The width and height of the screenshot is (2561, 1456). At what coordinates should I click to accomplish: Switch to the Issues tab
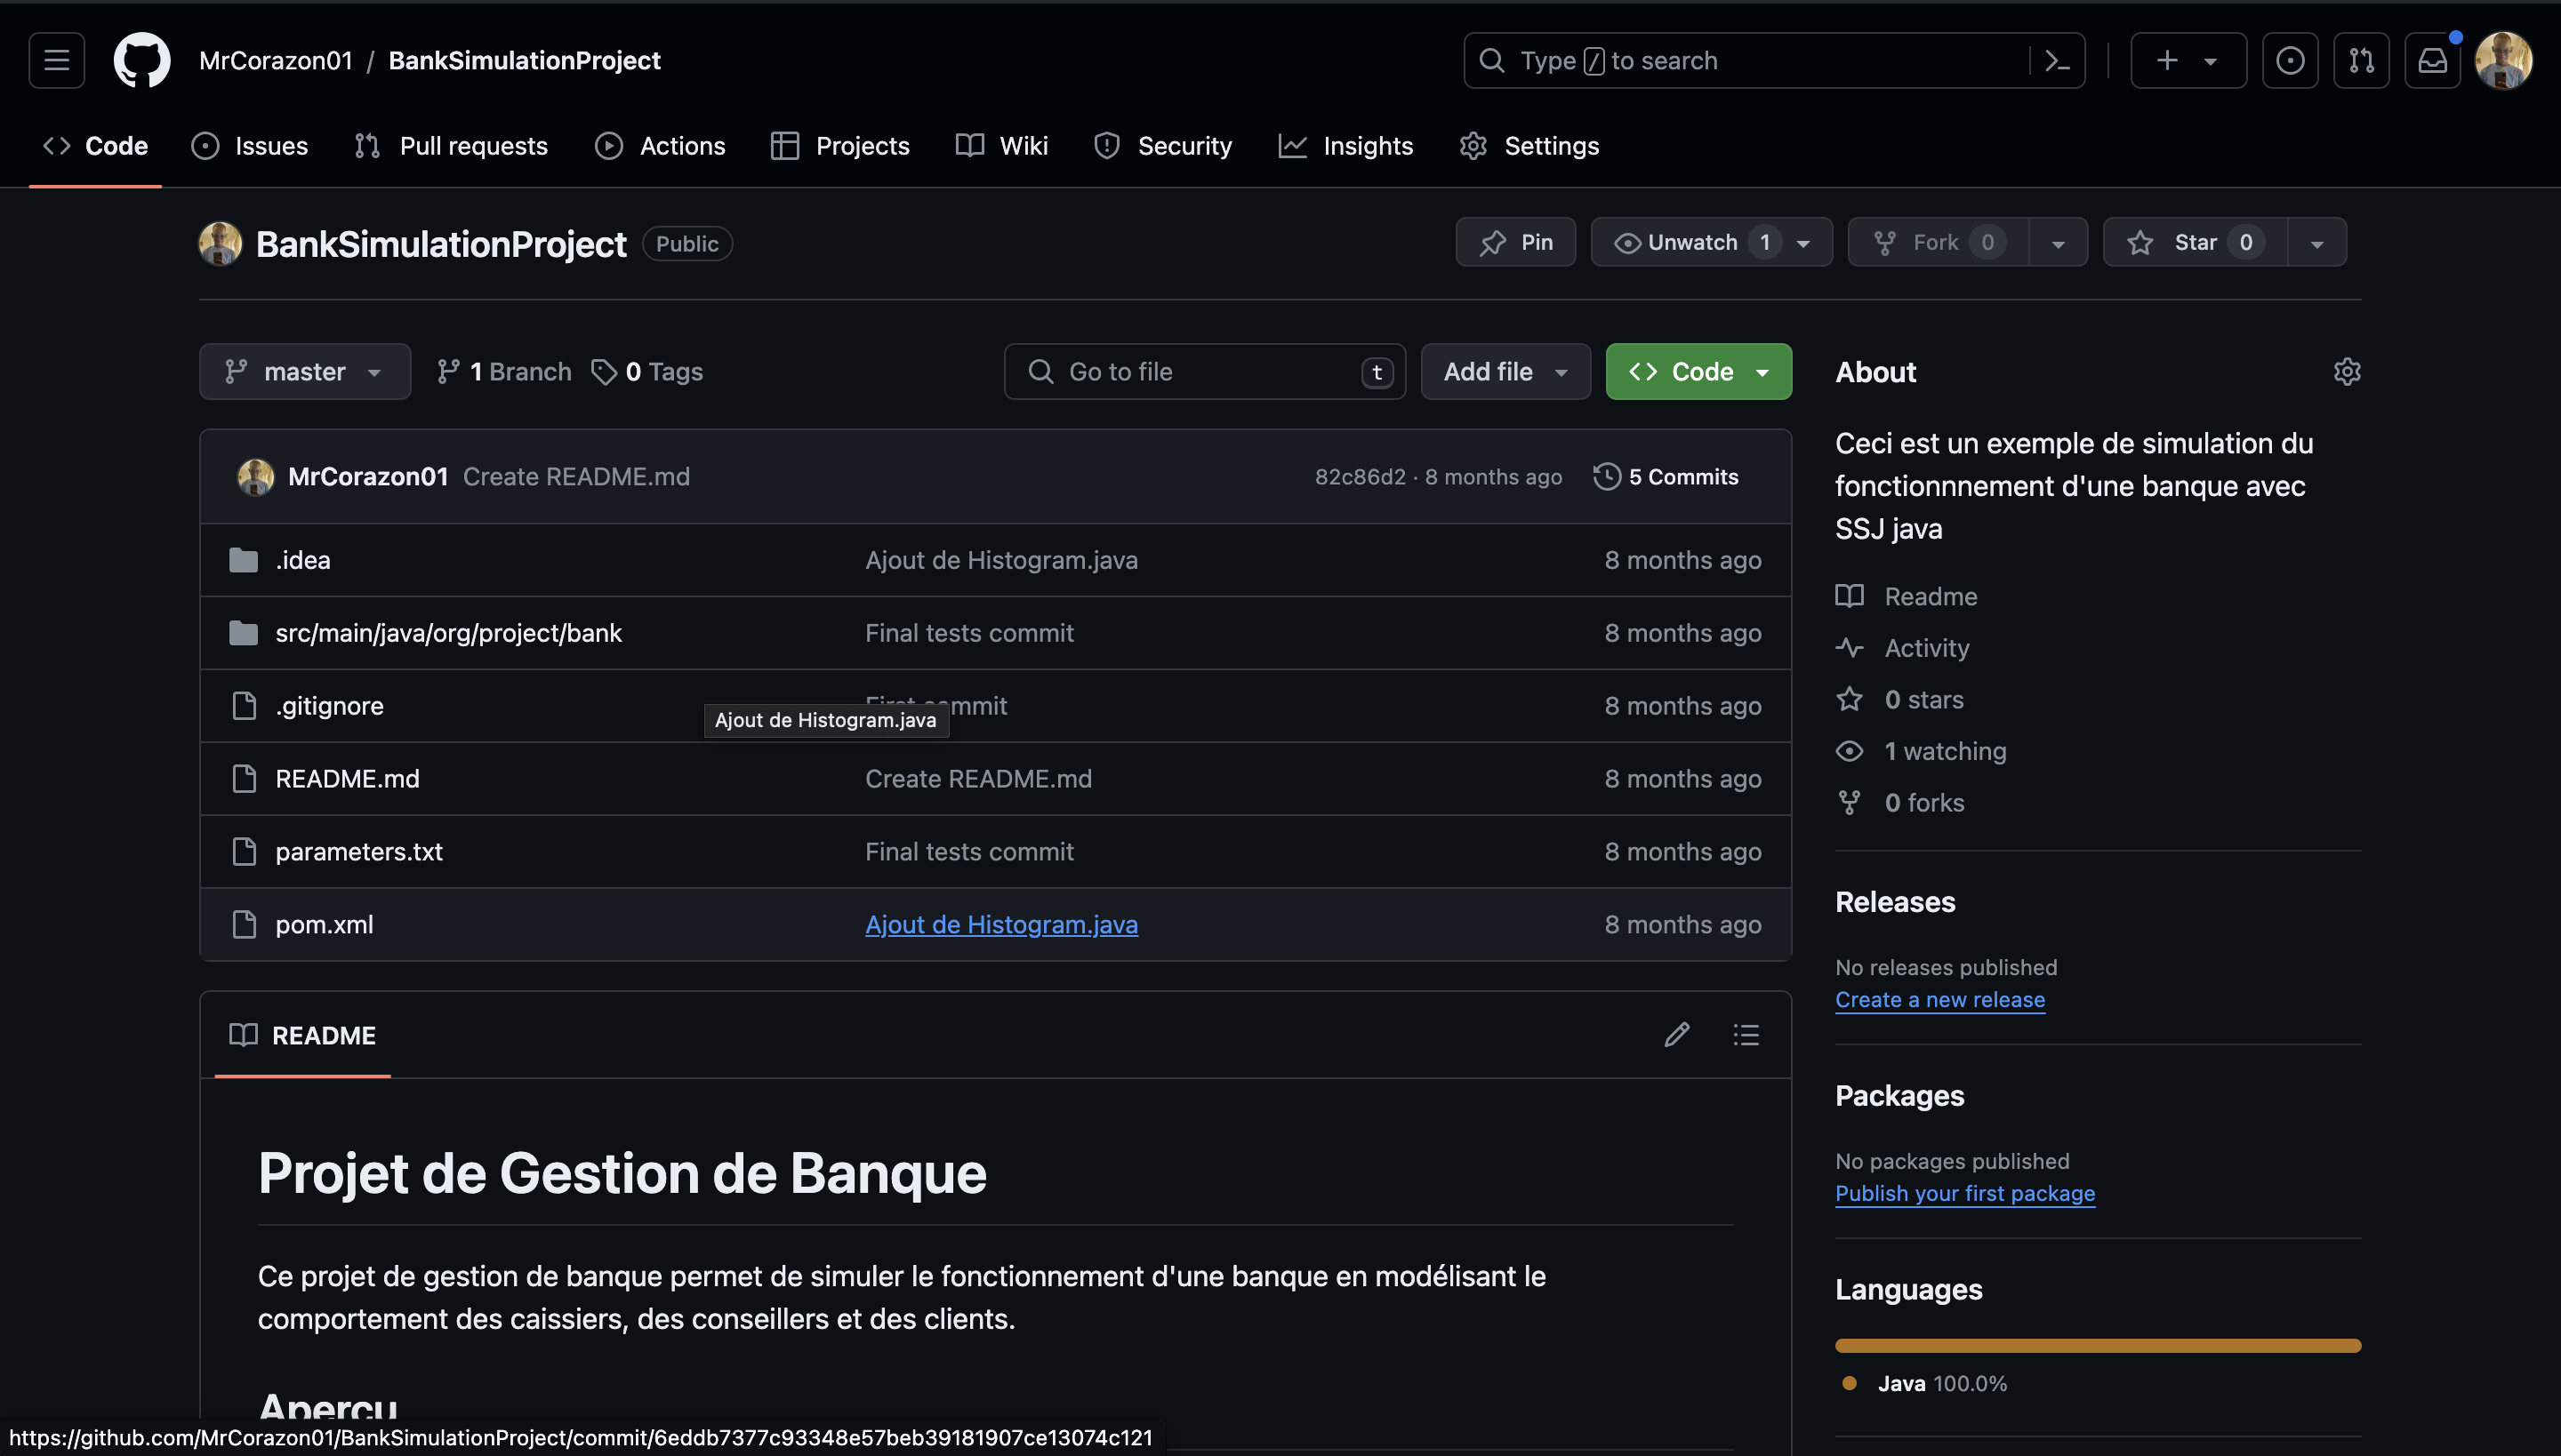[x=250, y=146]
